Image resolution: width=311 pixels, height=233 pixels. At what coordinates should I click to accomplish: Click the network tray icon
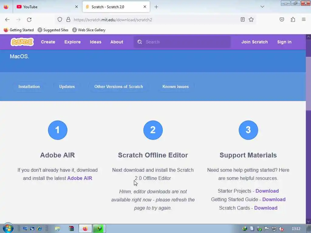(274, 229)
